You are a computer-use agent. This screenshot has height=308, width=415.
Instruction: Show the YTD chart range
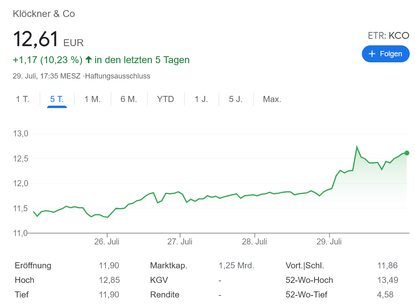coord(166,99)
